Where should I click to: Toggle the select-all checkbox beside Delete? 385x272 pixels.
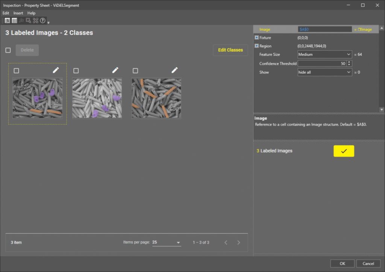pyautogui.click(x=8, y=50)
